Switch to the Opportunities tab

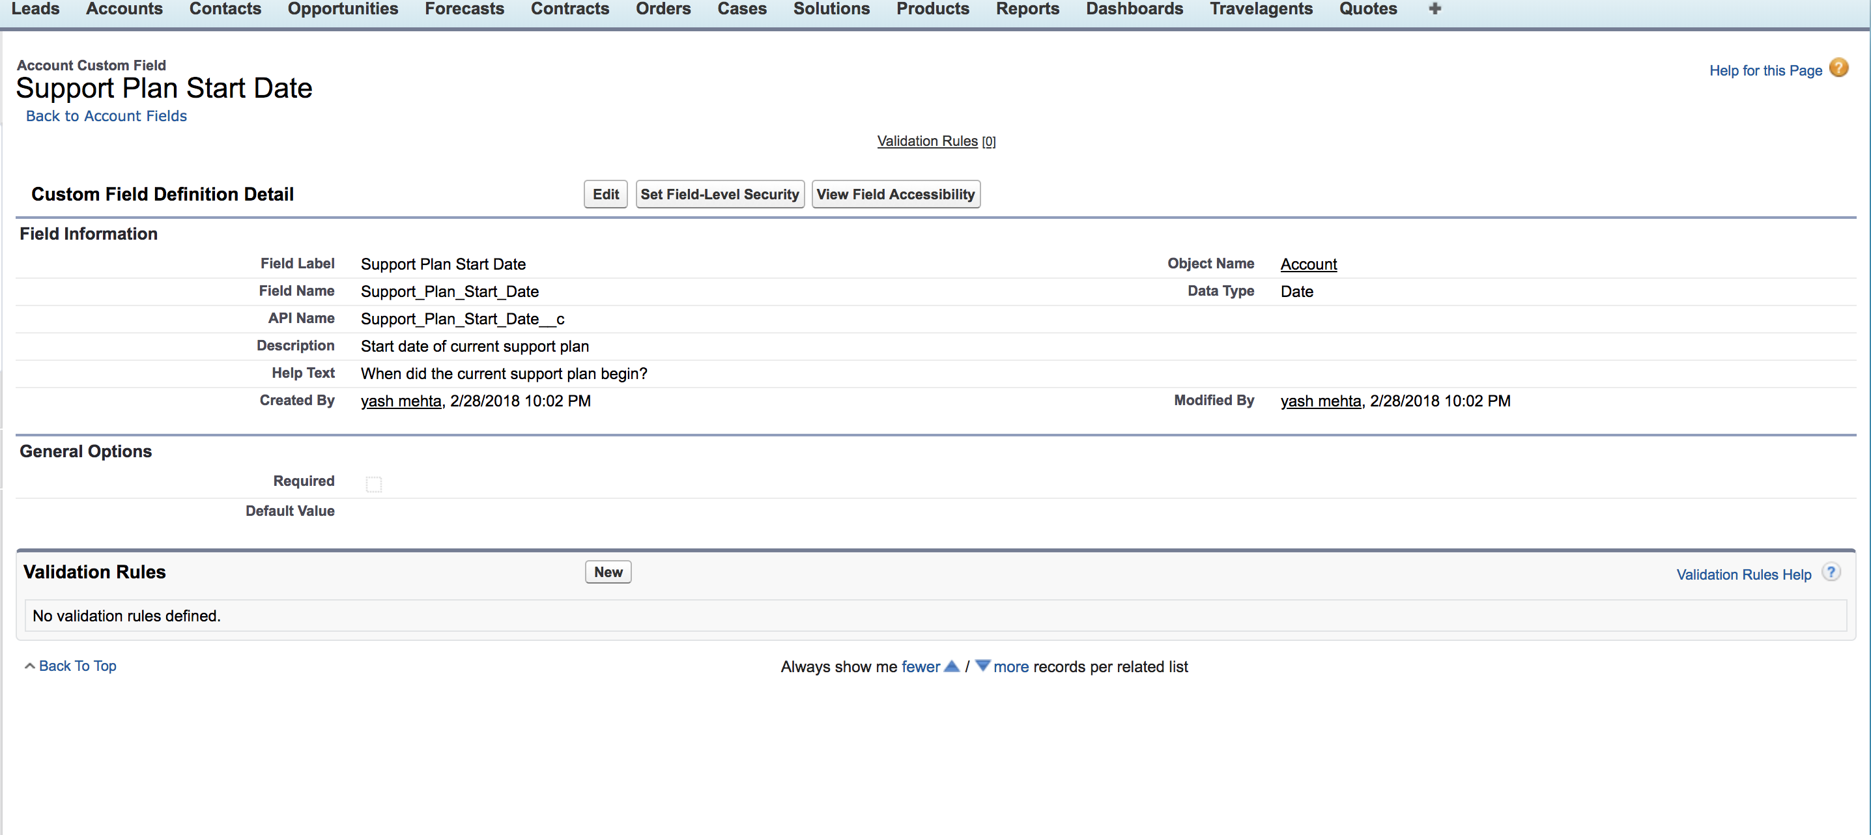point(343,8)
